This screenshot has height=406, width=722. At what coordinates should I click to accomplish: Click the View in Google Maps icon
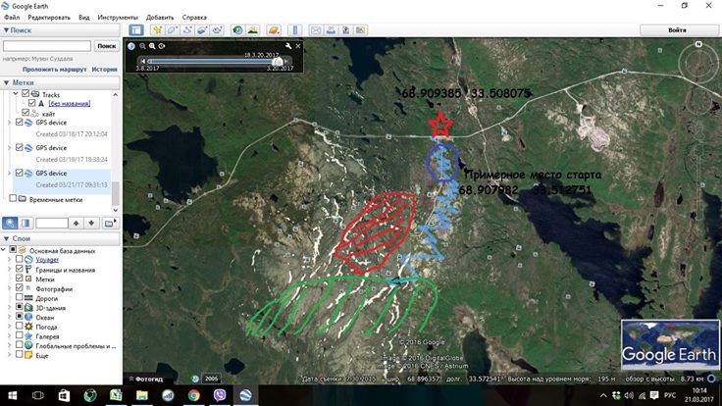click(361, 30)
